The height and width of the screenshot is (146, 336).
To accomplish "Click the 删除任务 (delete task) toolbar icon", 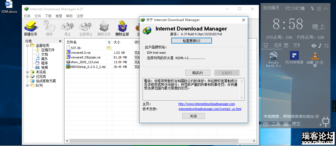I will click(x=104, y=28).
